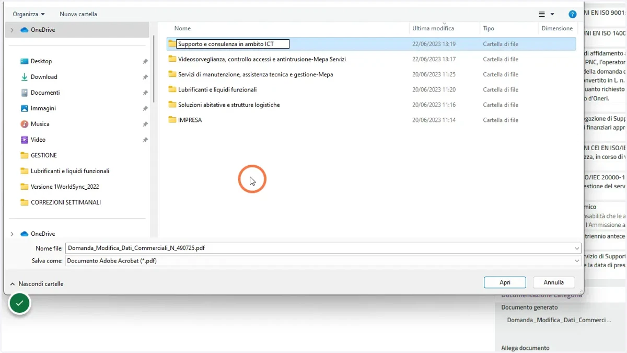This screenshot has height=353, width=627.
Task: Click the pin icon beside Musica
Action: (x=145, y=124)
